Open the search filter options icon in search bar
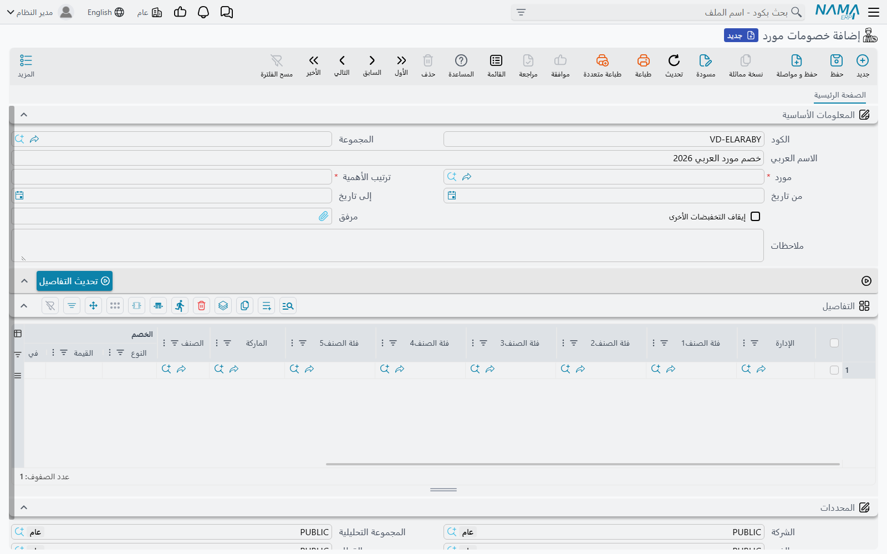This screenshot has width=887, height=554. point(521,12)
